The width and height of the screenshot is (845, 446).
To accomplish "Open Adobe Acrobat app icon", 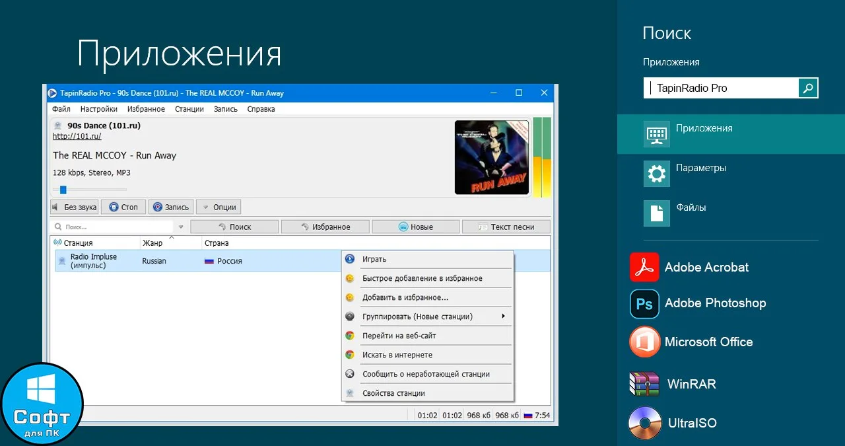I will [644, 268].
